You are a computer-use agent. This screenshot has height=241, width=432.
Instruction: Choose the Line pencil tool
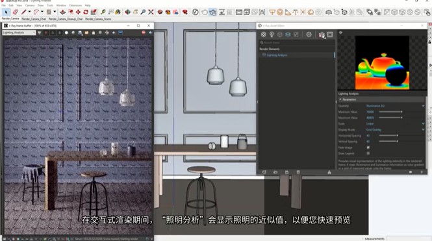click(x=24, y=12)
